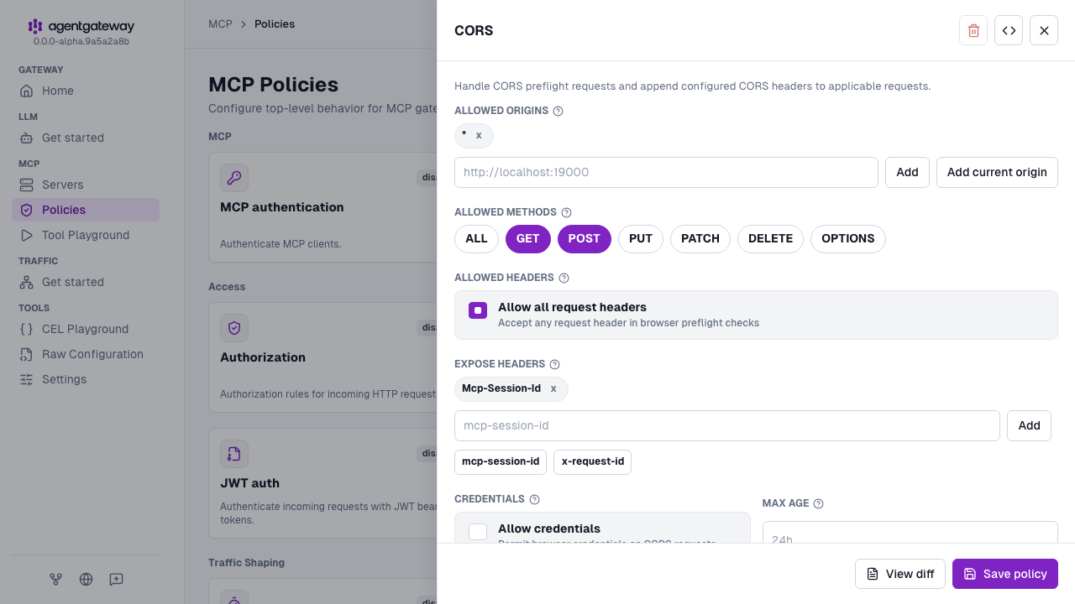Image resolution: width=1075 pixels, height=604 pixels.
Task: Click the Allowed Headers help icon
Action: (x=564, y=278)
